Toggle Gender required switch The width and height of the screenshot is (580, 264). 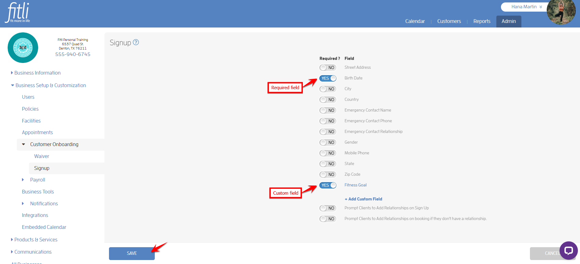coord(328,142)
